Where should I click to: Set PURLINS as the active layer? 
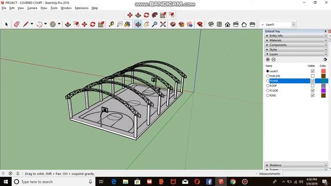(x=268, y=76)
